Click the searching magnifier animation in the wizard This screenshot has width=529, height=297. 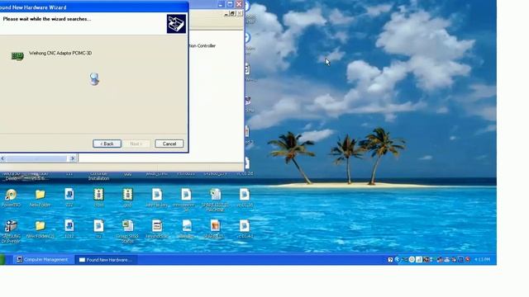(94, 79)
